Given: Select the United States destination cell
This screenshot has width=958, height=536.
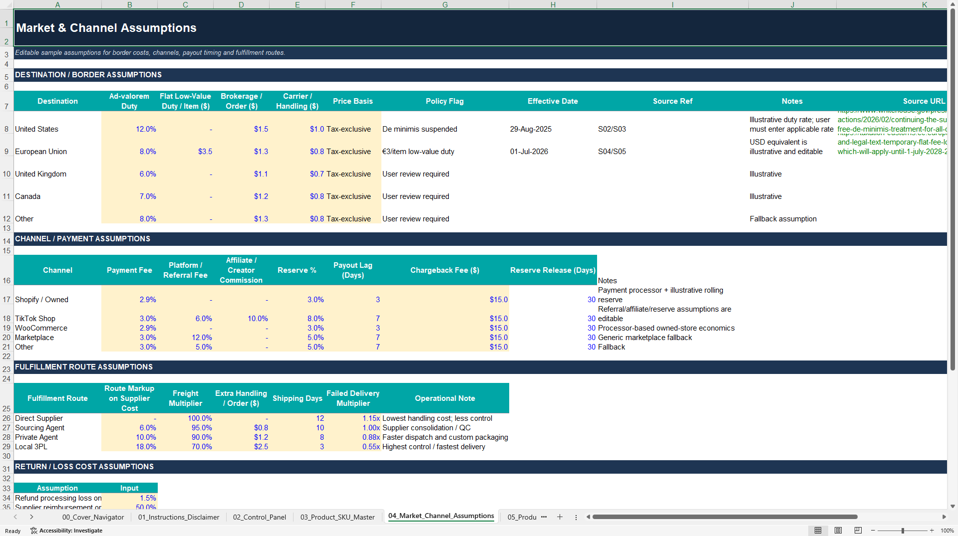Looking at the screenshot, I should click(57, 123).
